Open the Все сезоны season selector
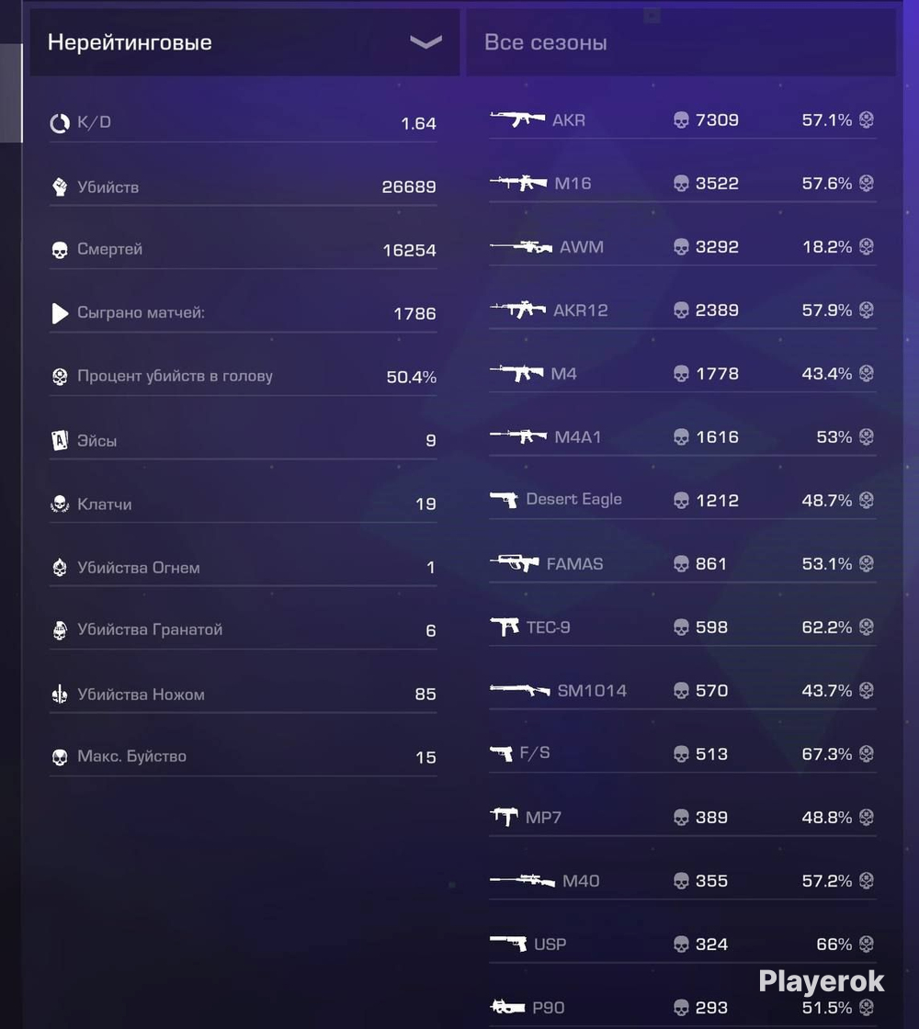The height and width of the screenshot is (1029, 919). pos(681,42)
